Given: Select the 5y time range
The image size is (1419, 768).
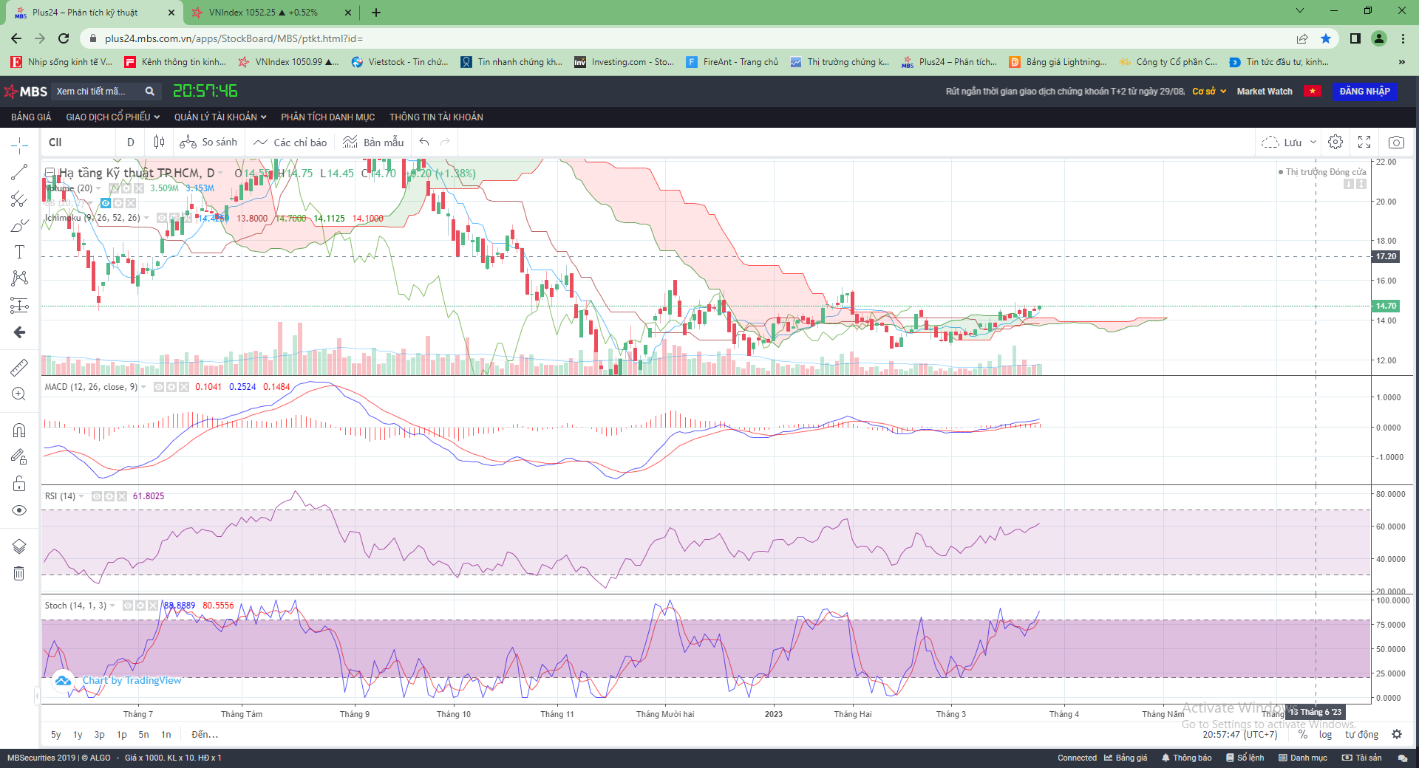Looking at the screenshot, I should coord(56,735).
